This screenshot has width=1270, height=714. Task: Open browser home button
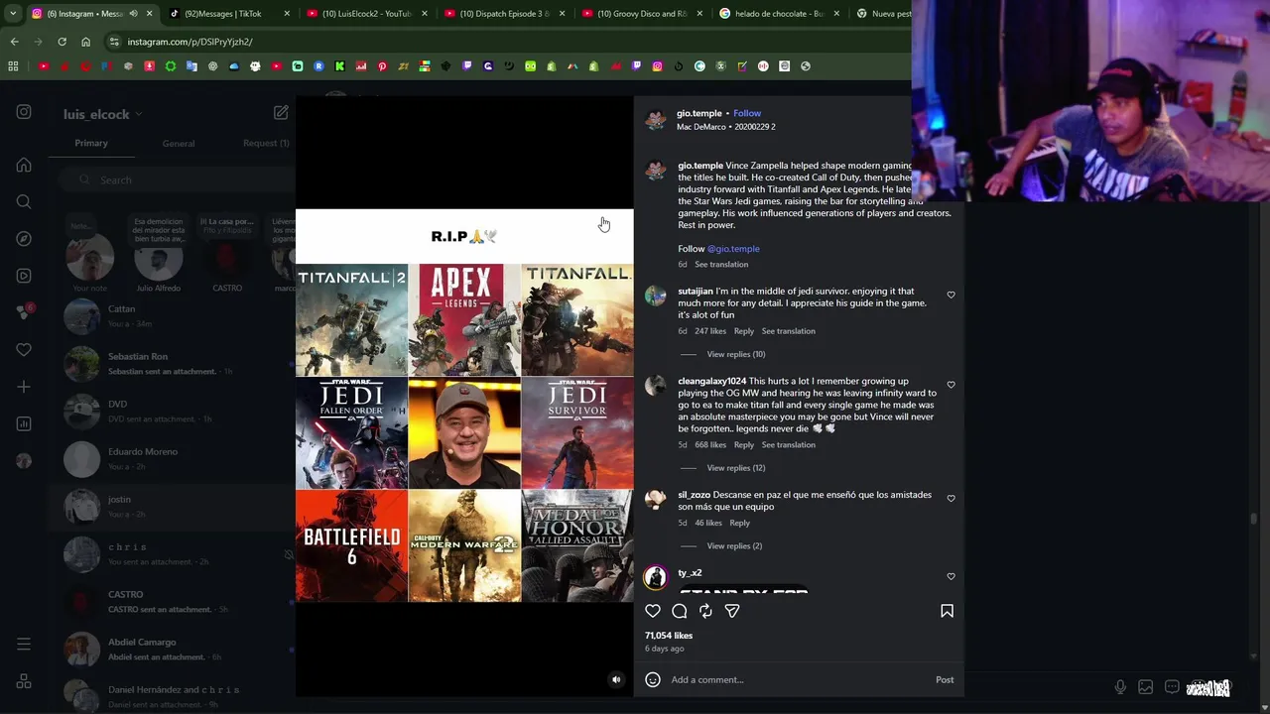[x=85, y=42]
